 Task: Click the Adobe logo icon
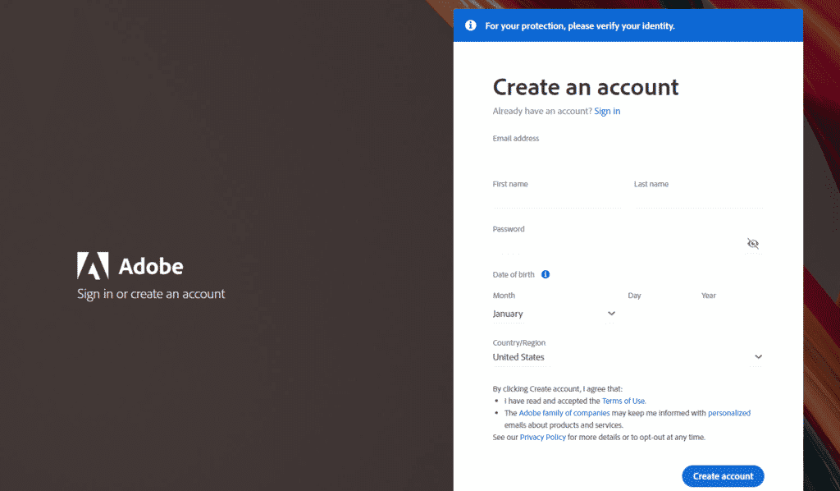(93, 266)
